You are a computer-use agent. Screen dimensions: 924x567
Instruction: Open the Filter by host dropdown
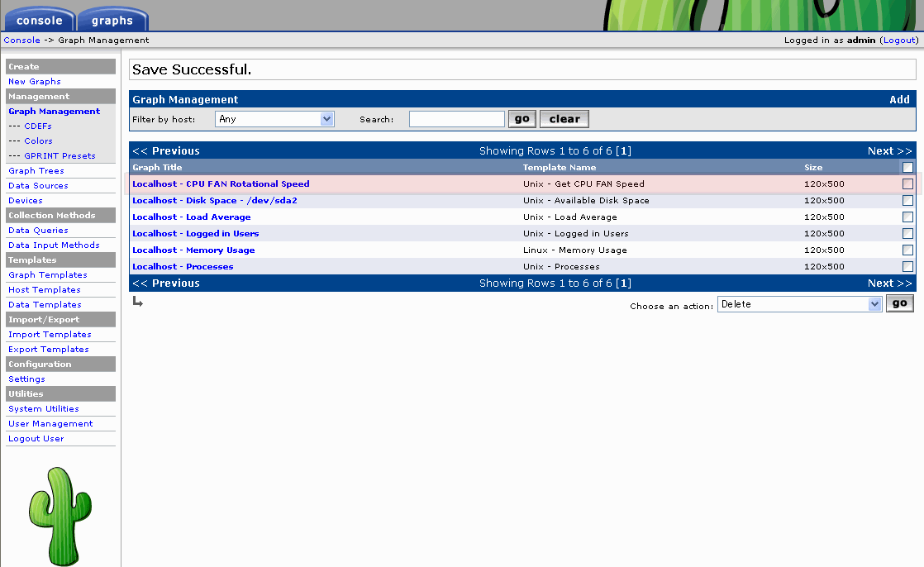pos(274,119)
